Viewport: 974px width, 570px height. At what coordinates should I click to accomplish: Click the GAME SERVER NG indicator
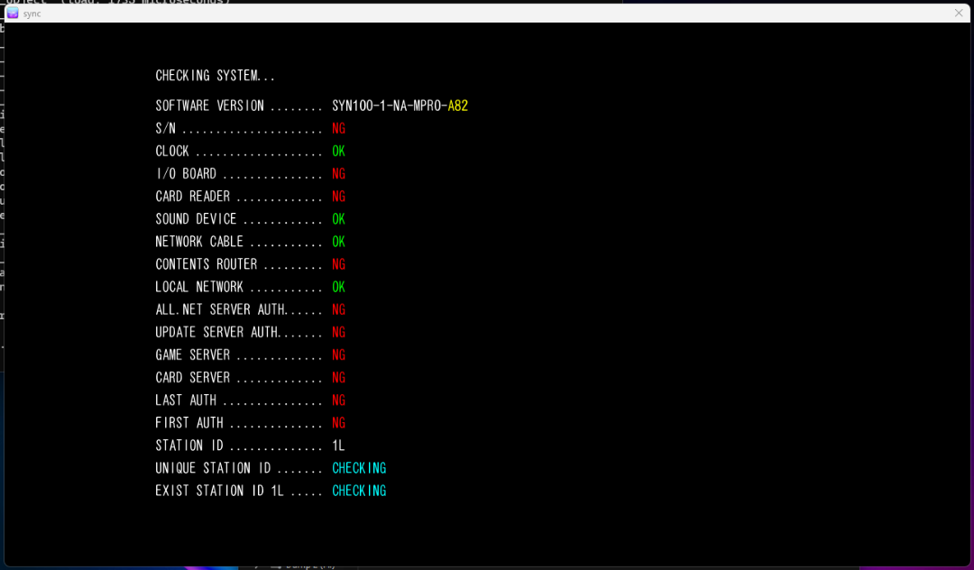pyautogui.click(x=338, y=354)
